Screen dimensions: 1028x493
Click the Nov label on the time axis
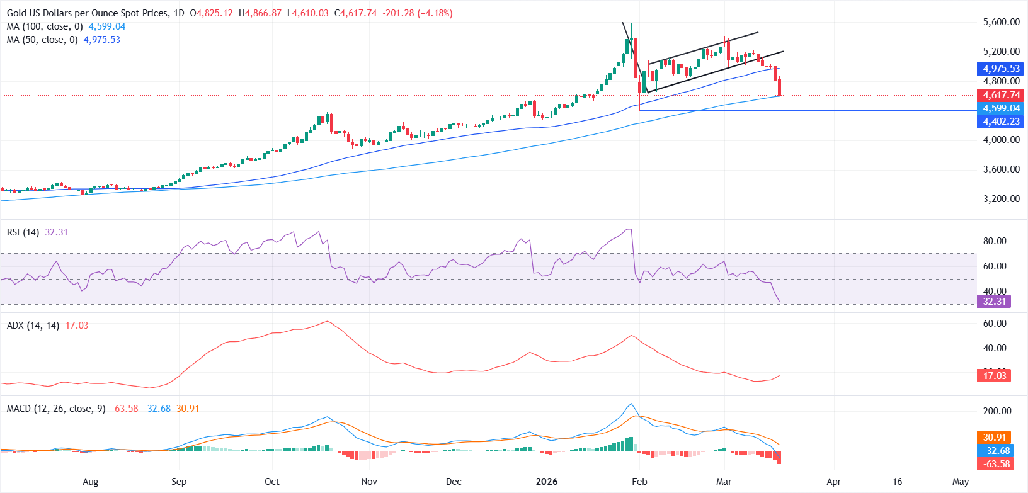tap(369, 482)
